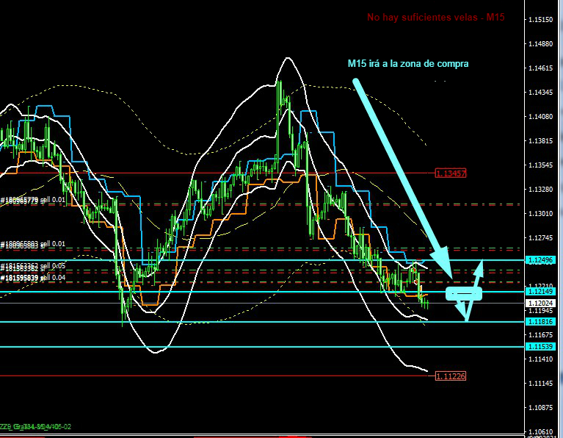Click the 1.13815 value on the price axis
The height and width of the screenshot is (438, 563).
(541, 141)
